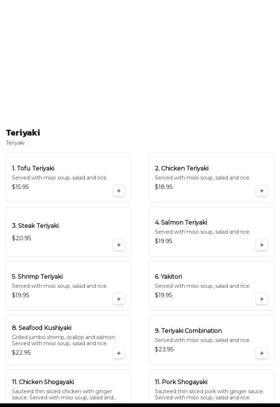The height and width of the screenshot is (407, 280).
Task: Add Seafood Kushiyaki using its plus icon
Action: [x=119, y=353]
